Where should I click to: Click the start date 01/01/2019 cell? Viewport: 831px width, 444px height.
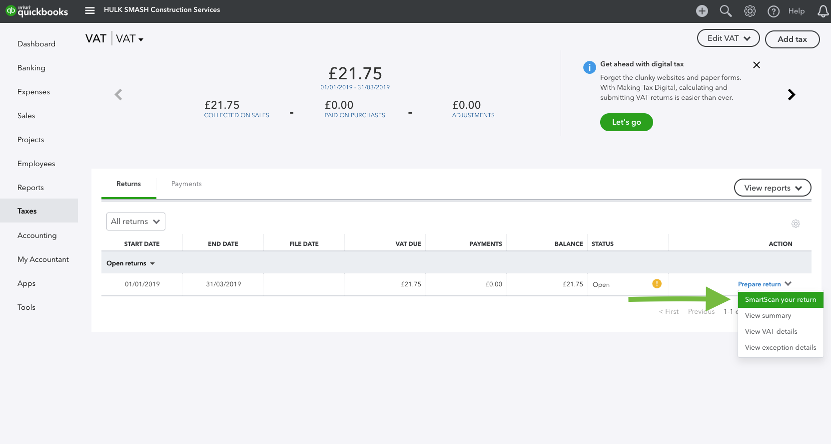point(142,284)
